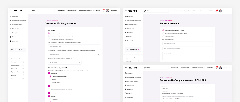Click the question mark icon next to Confluence
The width and height of the screenshot is (240, 102).
tap(23, 69)
